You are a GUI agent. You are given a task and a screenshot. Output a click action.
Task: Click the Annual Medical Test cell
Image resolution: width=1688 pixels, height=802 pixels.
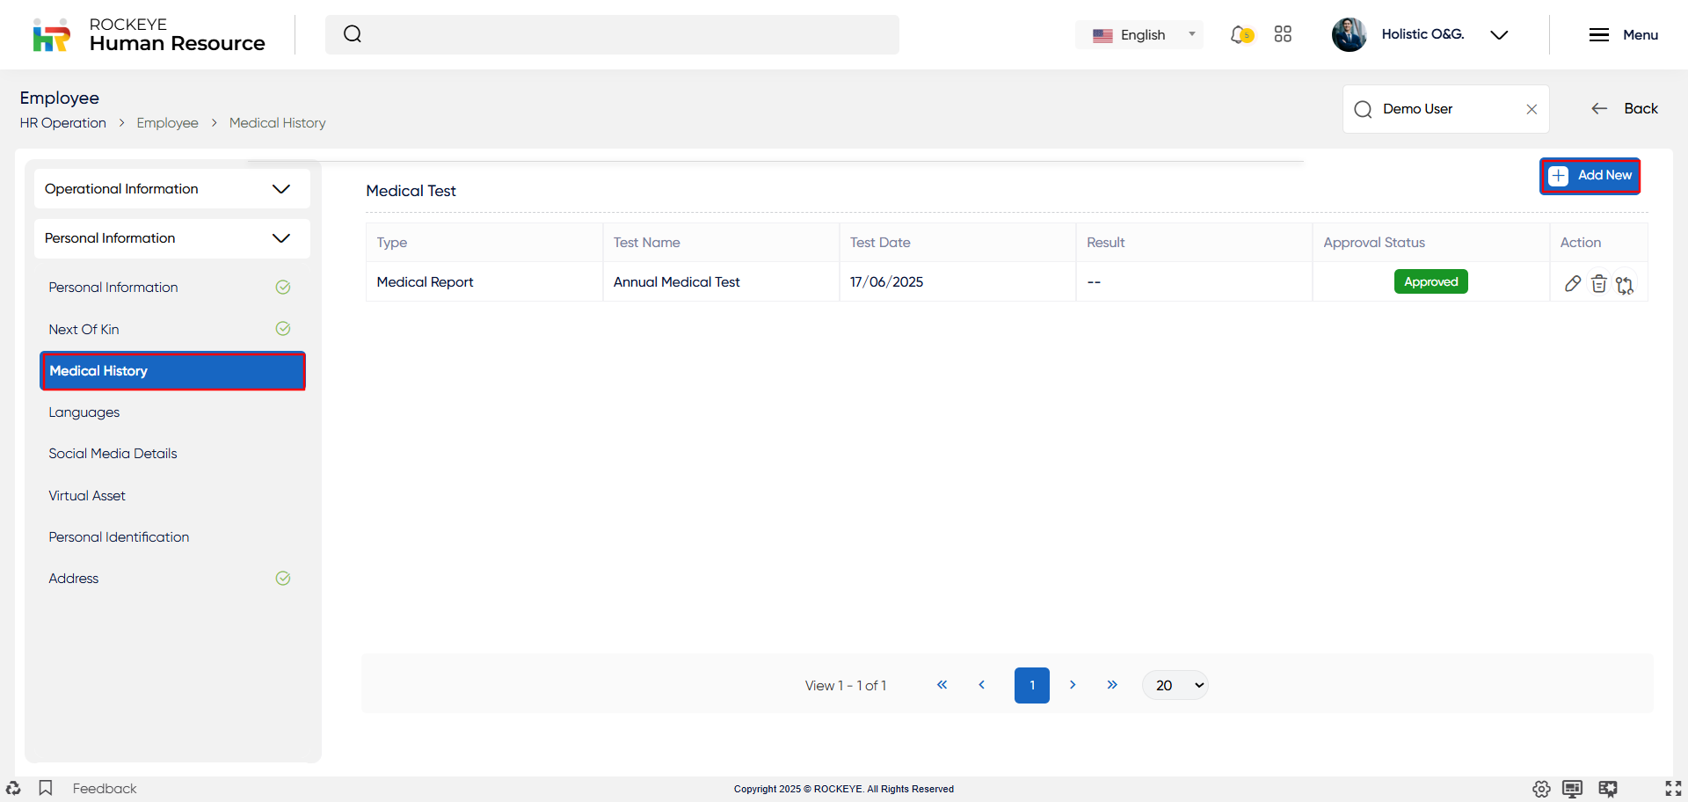pos(721,282)
